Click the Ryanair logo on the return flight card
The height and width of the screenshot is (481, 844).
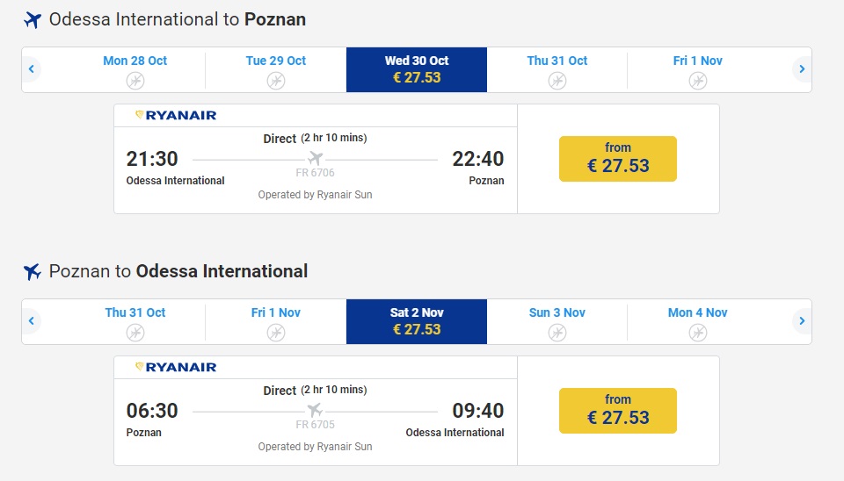pyautogui.click(x=176, y=367)
